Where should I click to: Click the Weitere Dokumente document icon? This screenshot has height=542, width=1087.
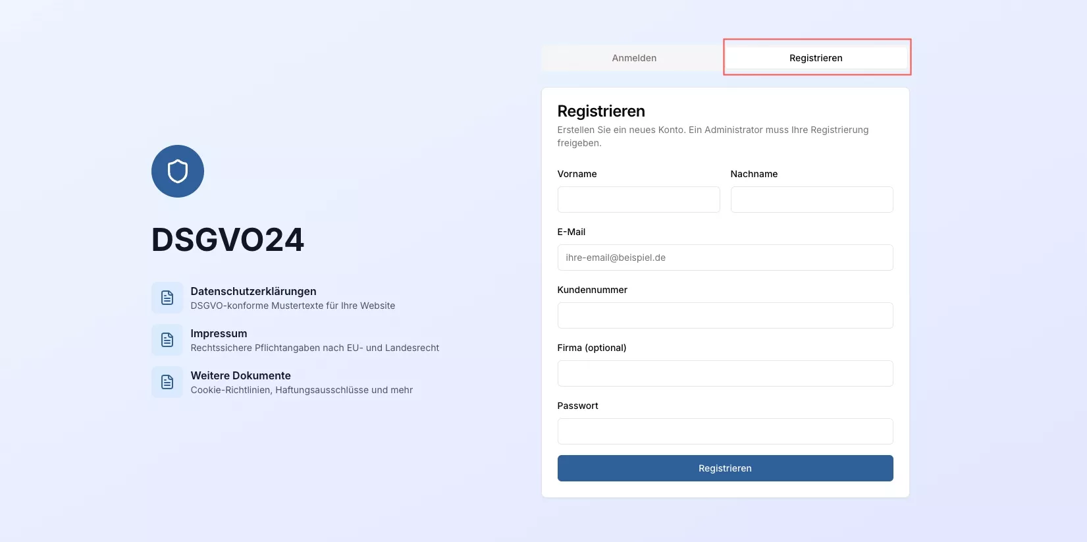tap(167, 382)
